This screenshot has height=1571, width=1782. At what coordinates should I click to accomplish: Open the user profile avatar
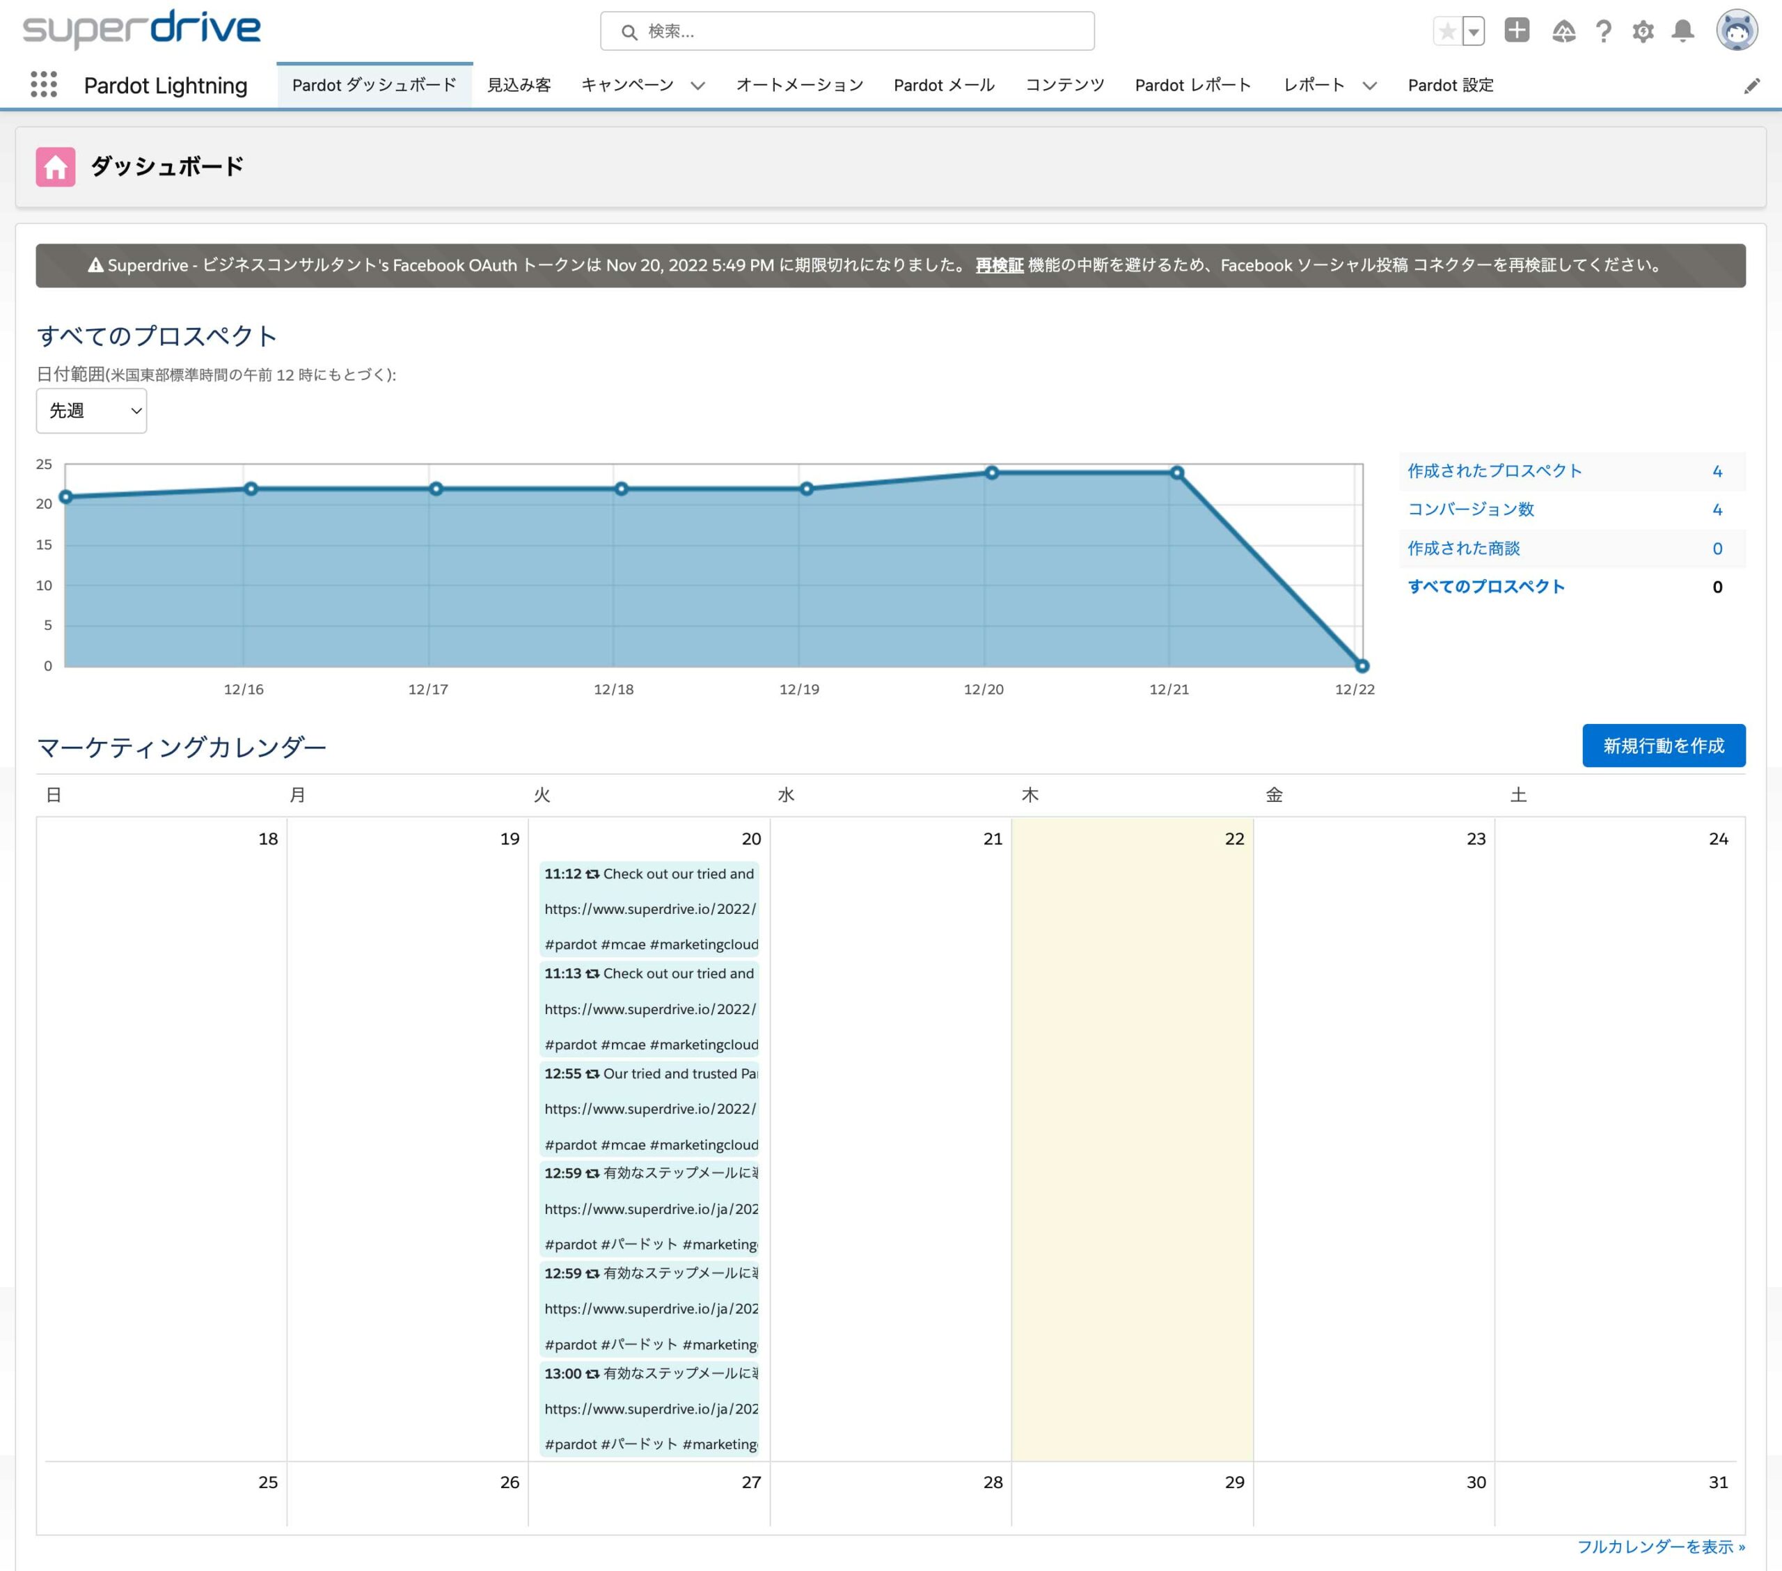tap(1737, 31)
